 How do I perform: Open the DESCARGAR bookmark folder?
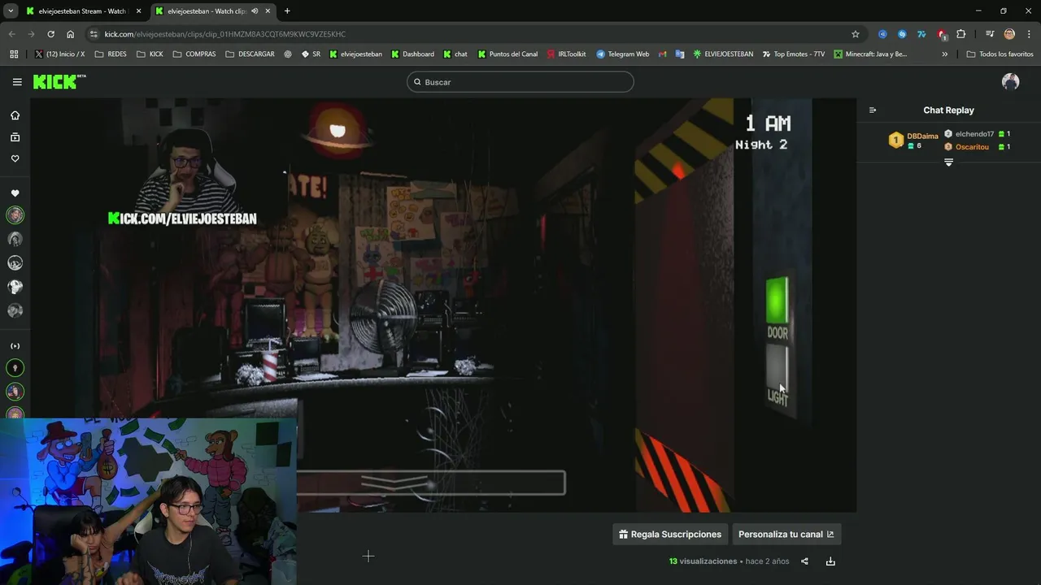pyautogui.click(x=250, y=54)
